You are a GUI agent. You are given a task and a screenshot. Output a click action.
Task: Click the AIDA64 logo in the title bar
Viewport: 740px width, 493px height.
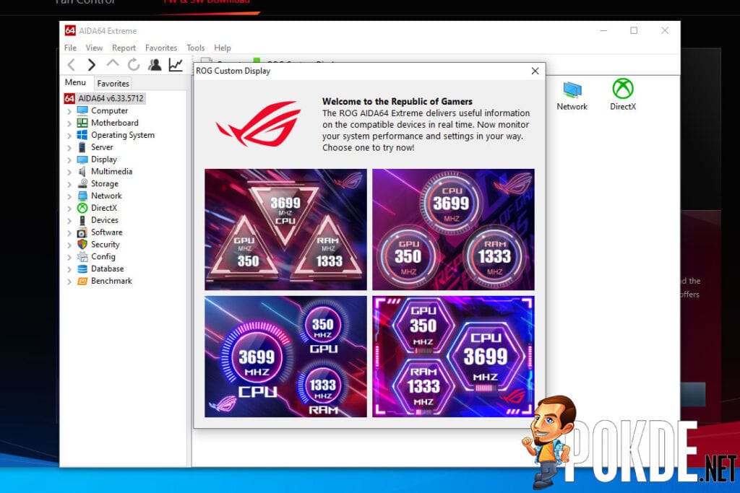(70, 30)
